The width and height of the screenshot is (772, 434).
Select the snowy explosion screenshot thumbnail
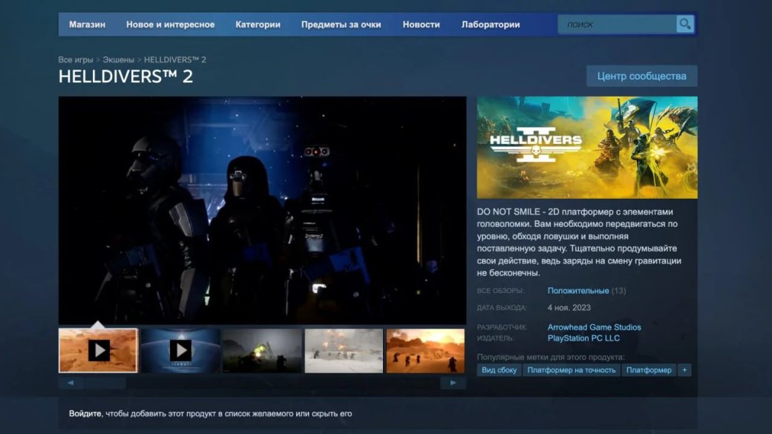[344, 351]
